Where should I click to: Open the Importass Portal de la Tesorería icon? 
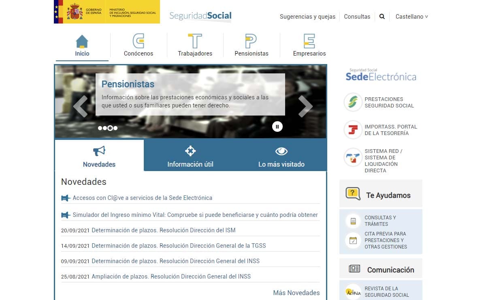352,130
